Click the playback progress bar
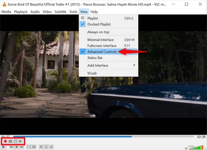The image size is (207, 150). pyautogui.click(x=103, y=136)
